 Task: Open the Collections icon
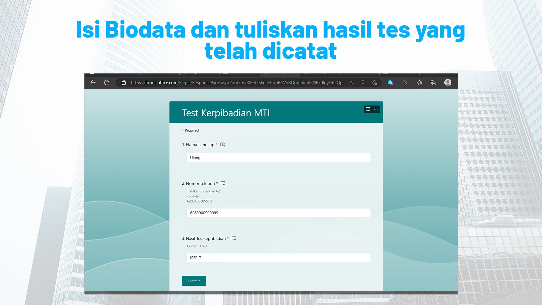pos(433,82)
